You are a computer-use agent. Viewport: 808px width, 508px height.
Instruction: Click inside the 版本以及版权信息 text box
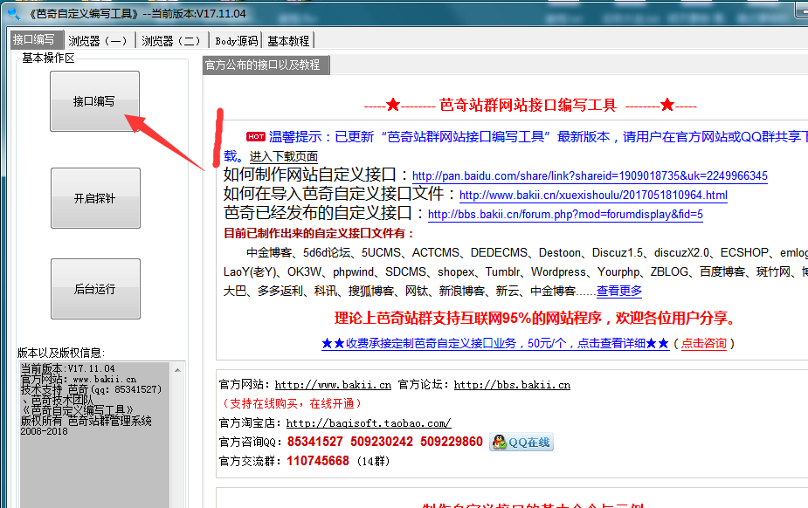(x=95, y=435)
